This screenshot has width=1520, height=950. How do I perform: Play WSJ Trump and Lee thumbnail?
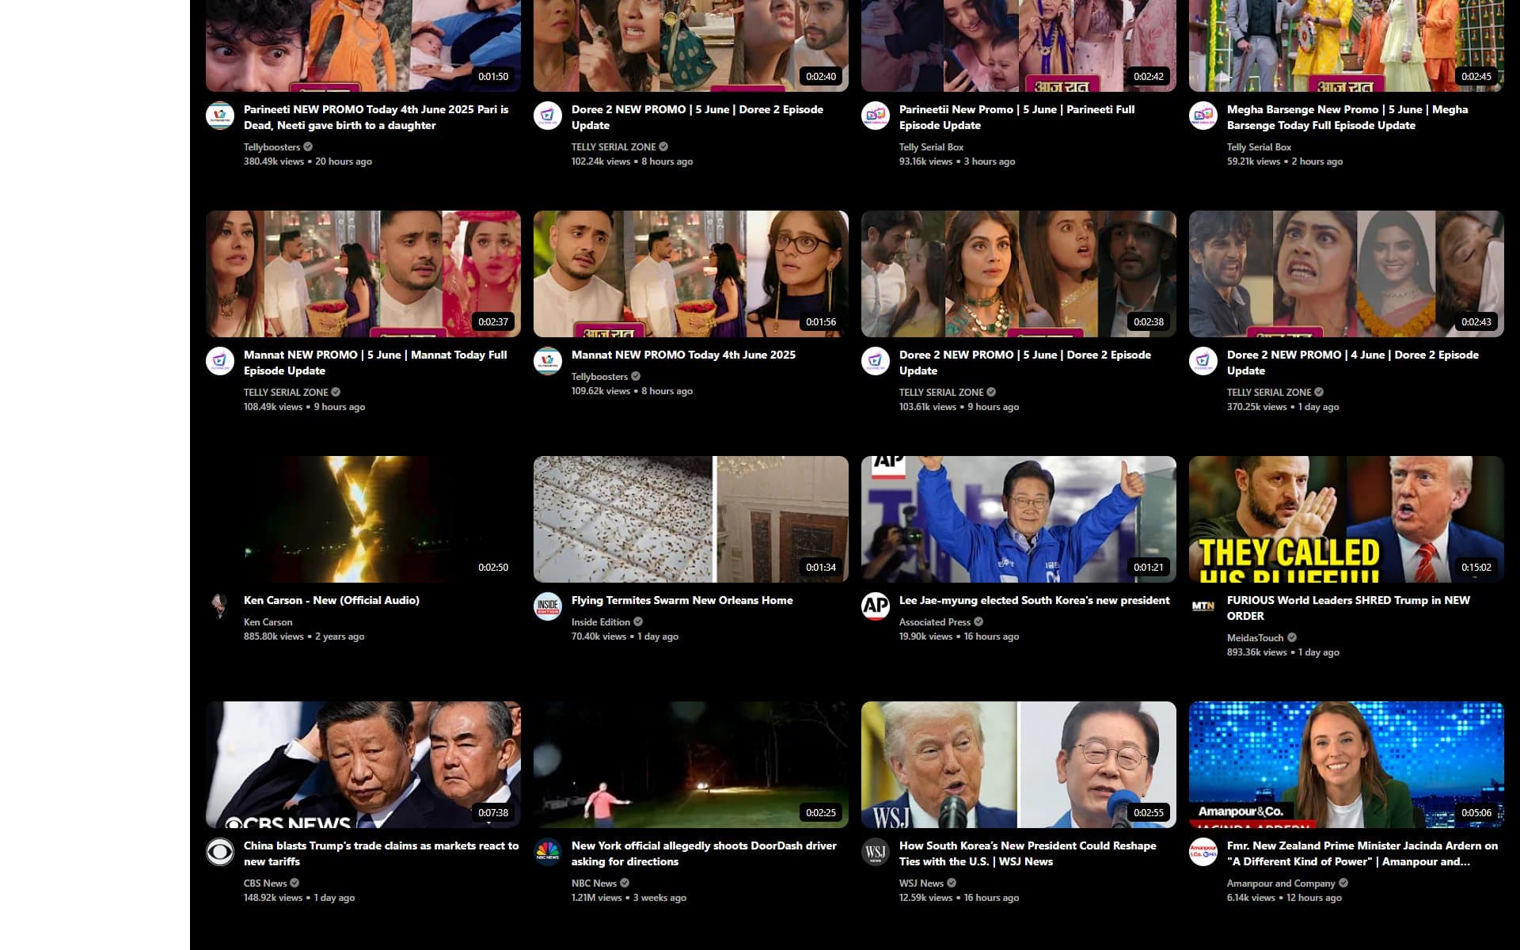[x=1019, y=765]
